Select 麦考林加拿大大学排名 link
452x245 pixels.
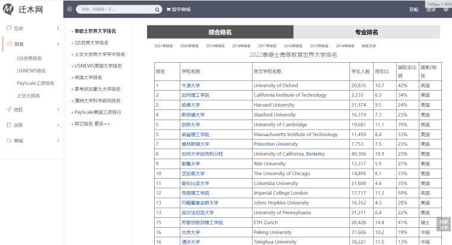tap(97, 89)
